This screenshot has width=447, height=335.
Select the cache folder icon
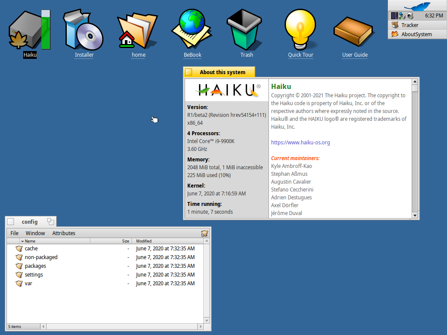click(x=19, y=248)
